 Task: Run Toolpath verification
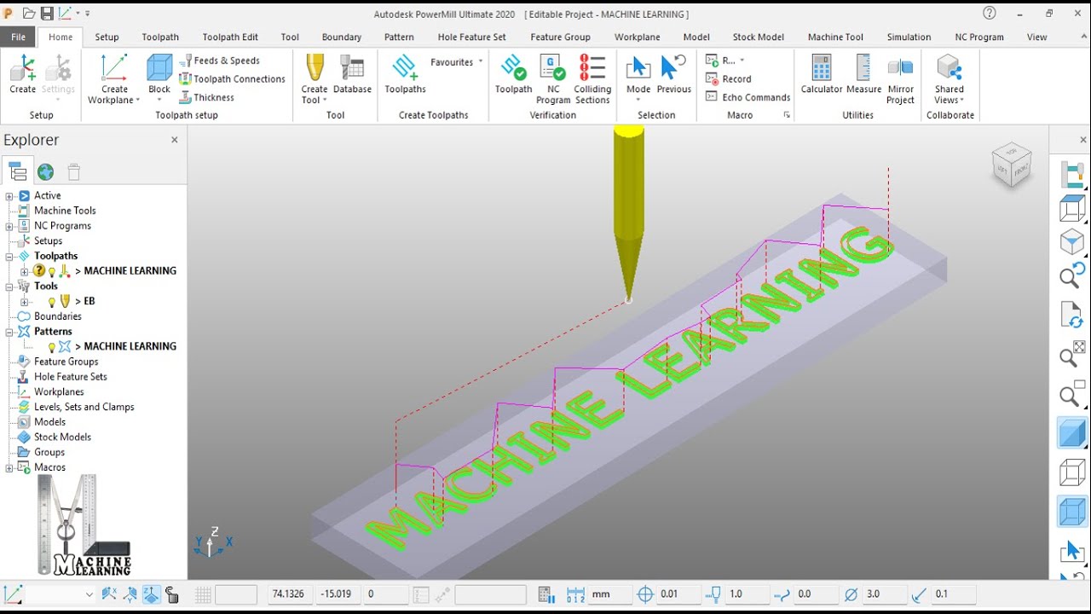coord(513,74)
